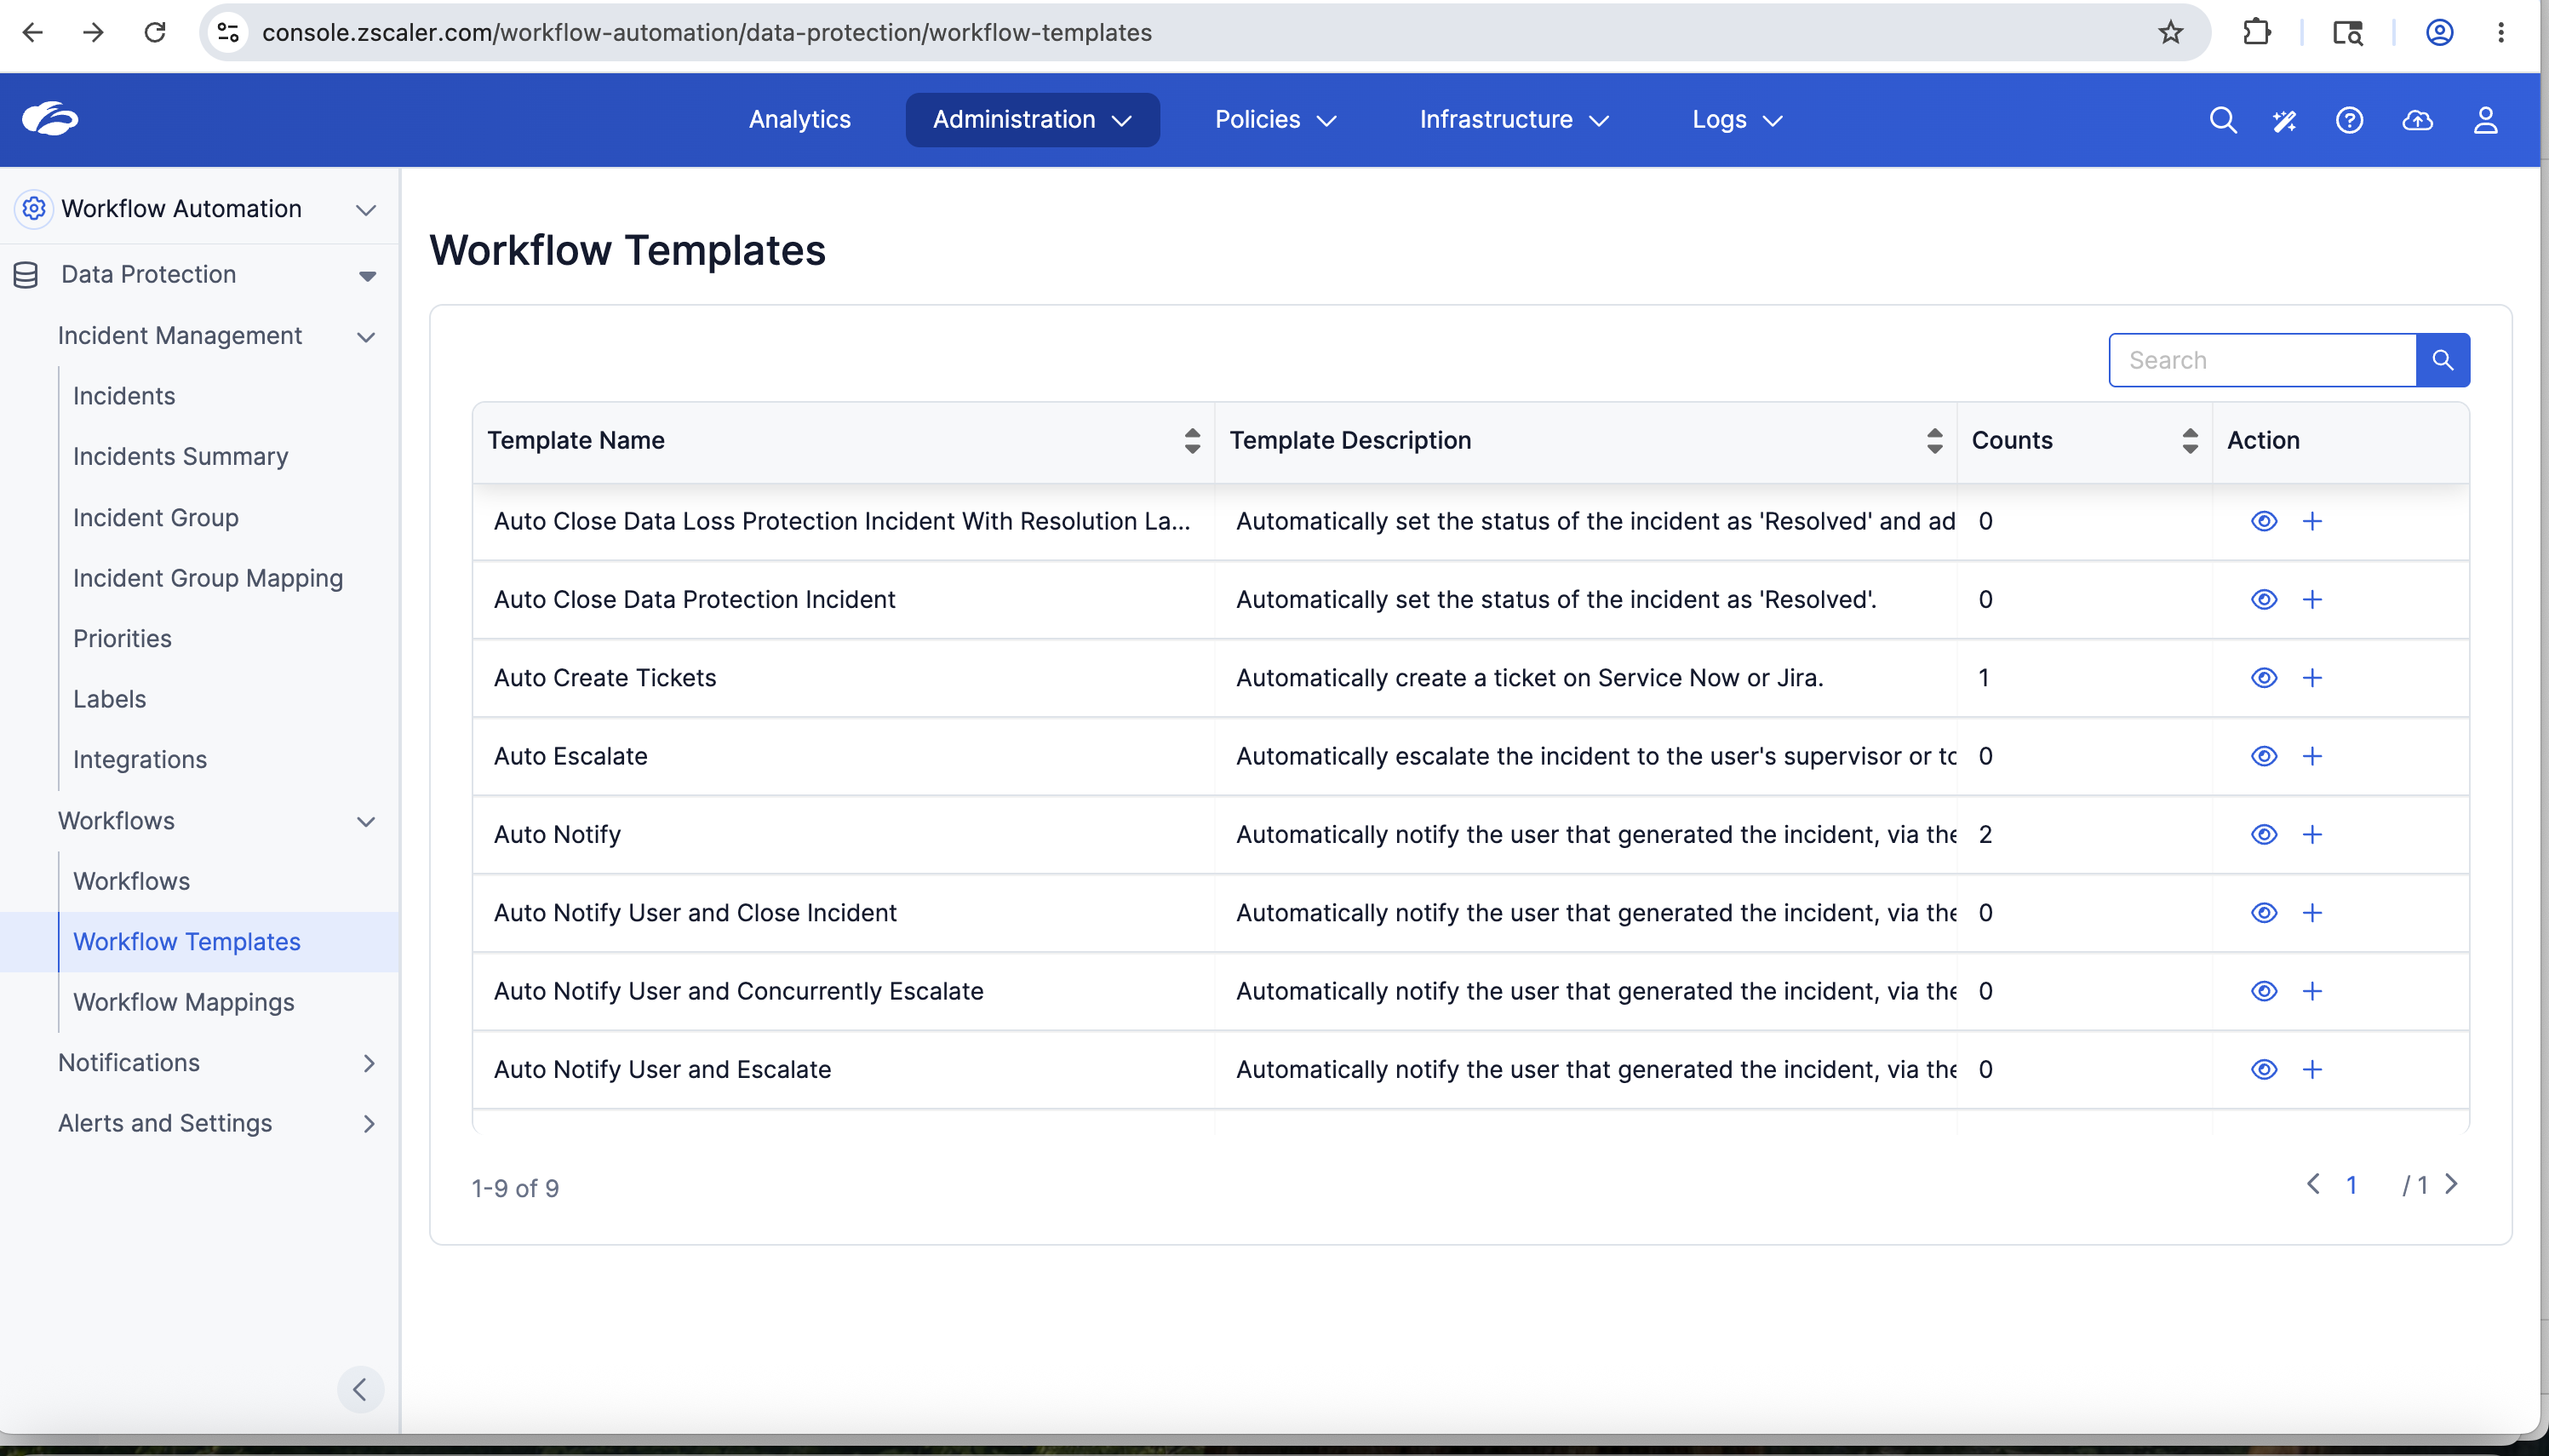This screenshot has width=2549, height=1456.
Task: Click the Data Protection database icon
Action: tap(26, 275)
